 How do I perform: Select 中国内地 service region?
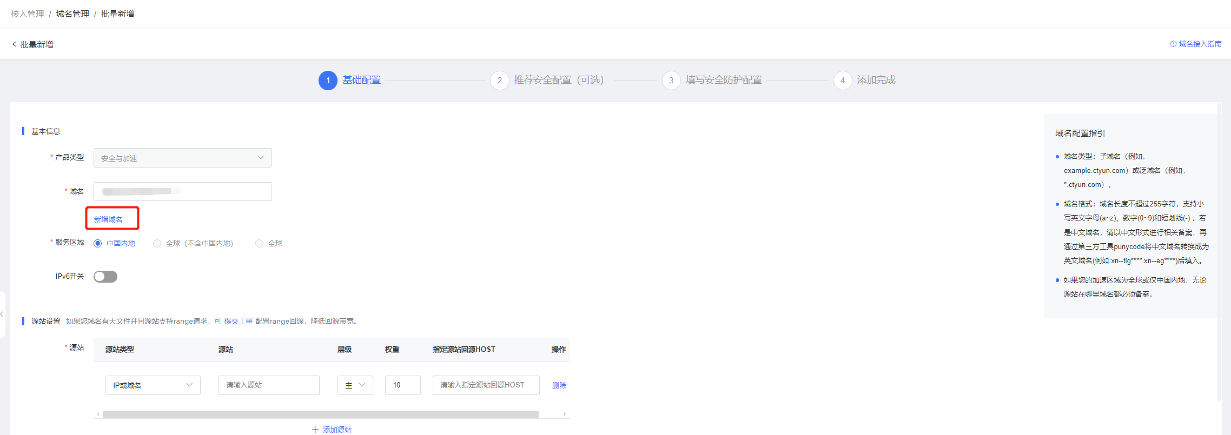114,243
